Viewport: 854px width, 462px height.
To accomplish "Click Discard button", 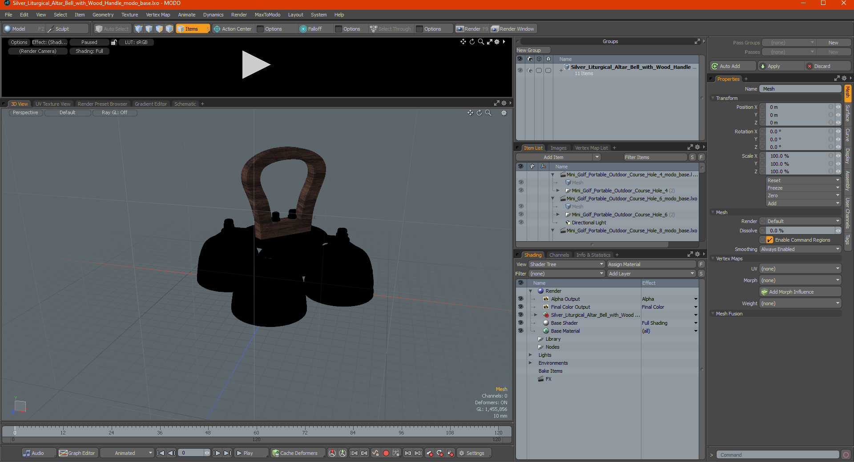I will click(x=828, y=66).
